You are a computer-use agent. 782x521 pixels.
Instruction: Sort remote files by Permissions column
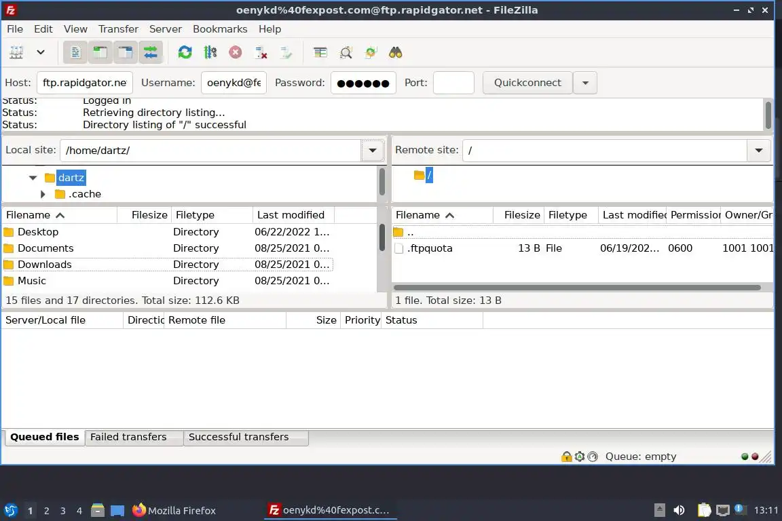[x=694, y=215]
